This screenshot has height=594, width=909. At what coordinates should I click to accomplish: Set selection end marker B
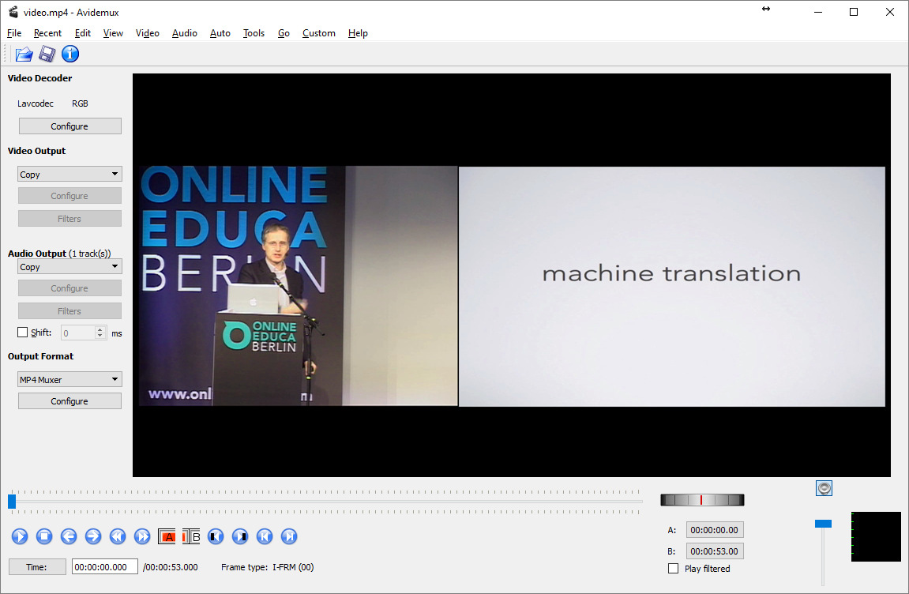tap(191, 536)
